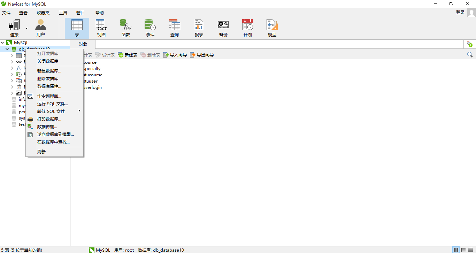Choose 关闭数据库 from the context menu
Viewport: 476px width, 253px height.
coord(55,61)
